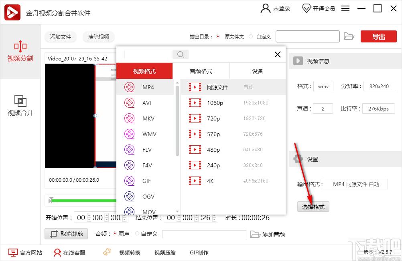The width and height of the screenshot is (402, 261).
Task: Click the 未登录 user account icon
Action: click(265, 8)
